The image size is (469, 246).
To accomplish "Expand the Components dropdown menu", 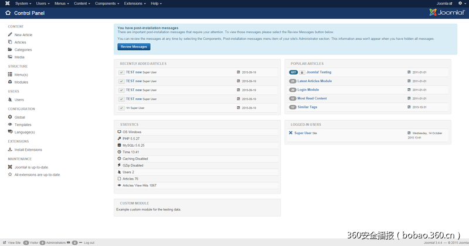I will click(107, 4).
